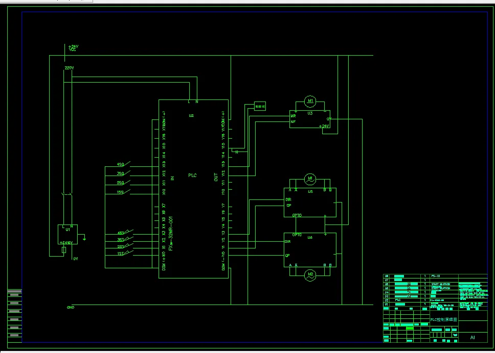The width and height of the screenshot is (495, 353).
Task: Click the OUT label on the PLC
Action: click(x=216, y=177)
